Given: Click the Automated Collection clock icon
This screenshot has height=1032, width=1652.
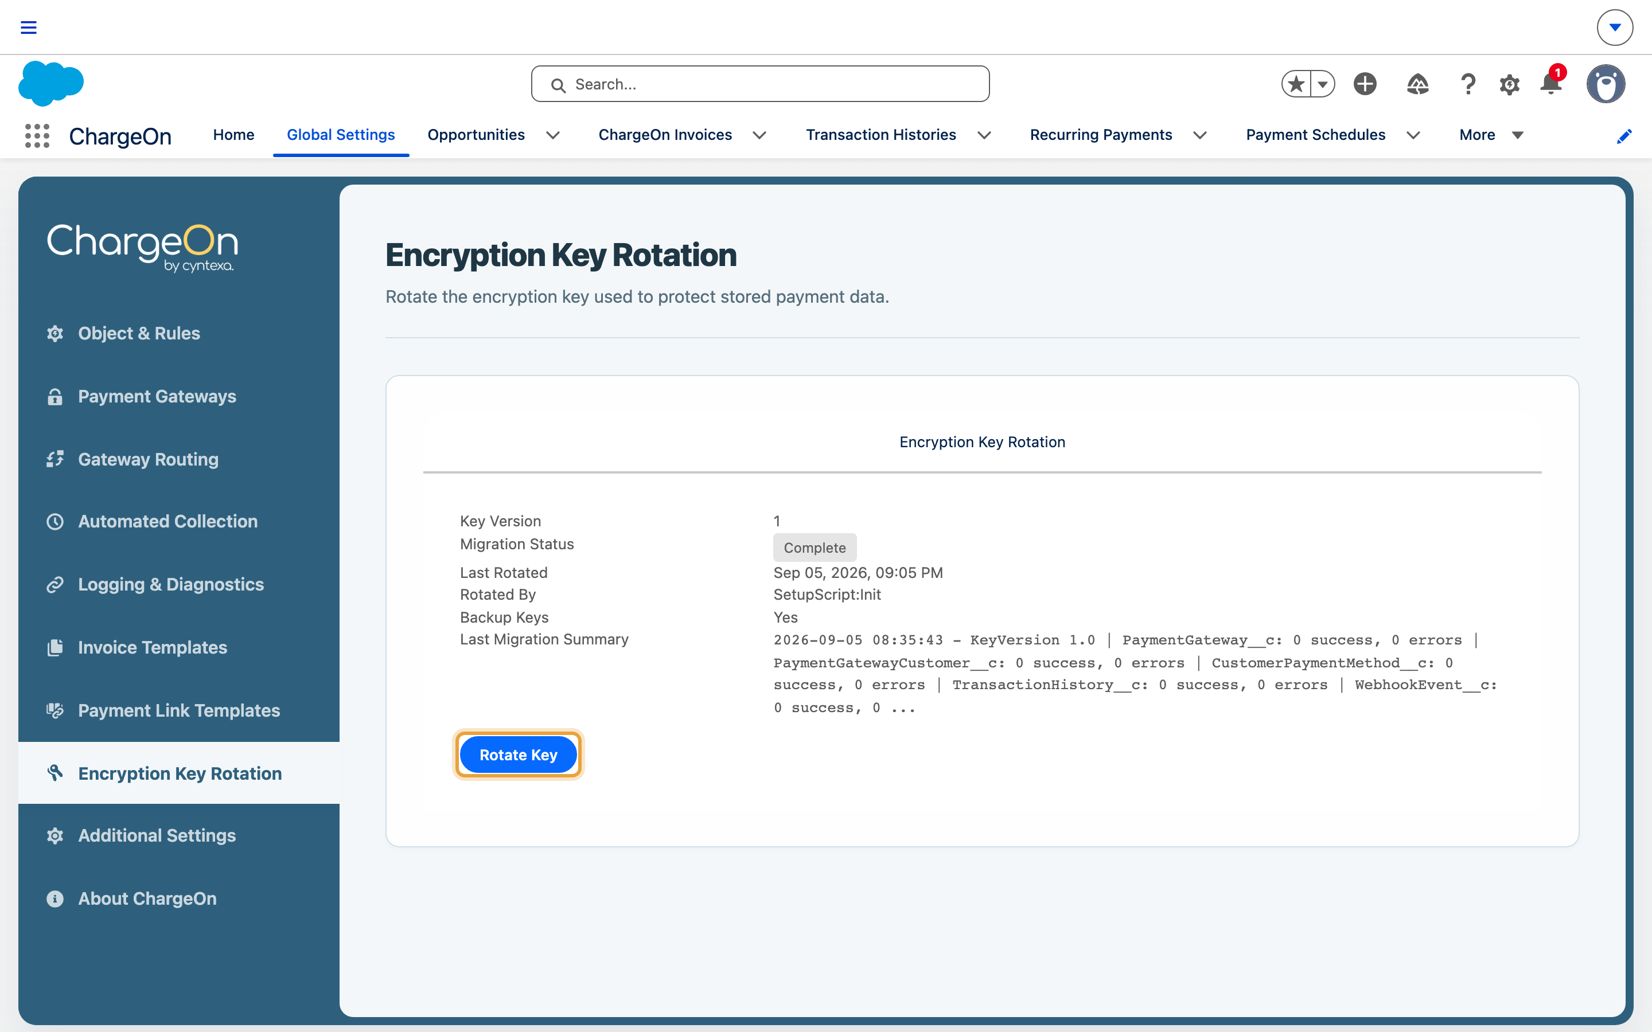Looking at the screenshot, I should pos(55,522).
